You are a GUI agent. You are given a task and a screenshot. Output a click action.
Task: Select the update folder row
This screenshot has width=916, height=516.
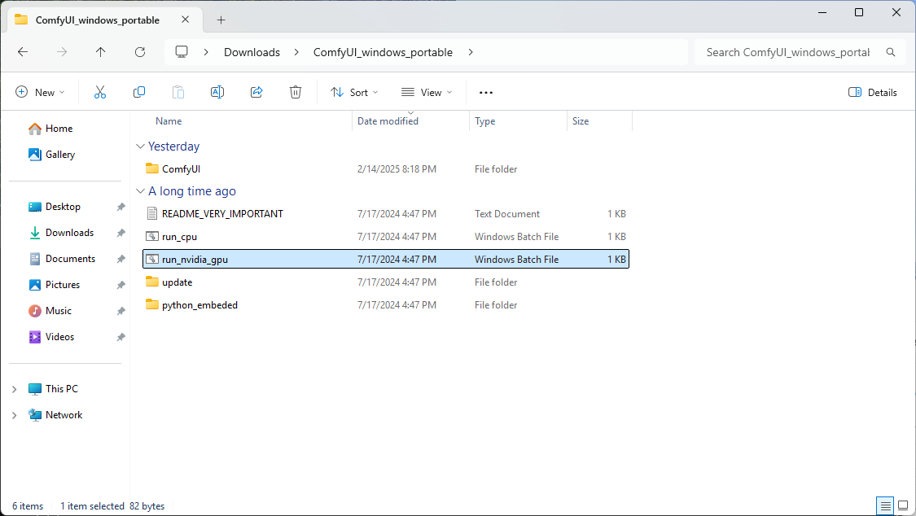coord(386,282)
